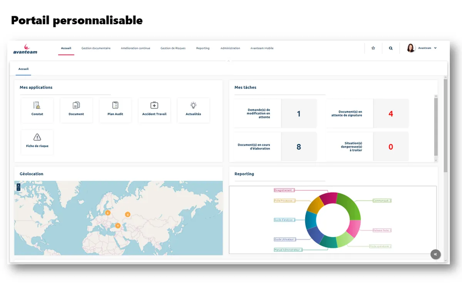
Task: Click the pink Release Note donut segment
Action: pyautogui.click(x=354, y=229)
